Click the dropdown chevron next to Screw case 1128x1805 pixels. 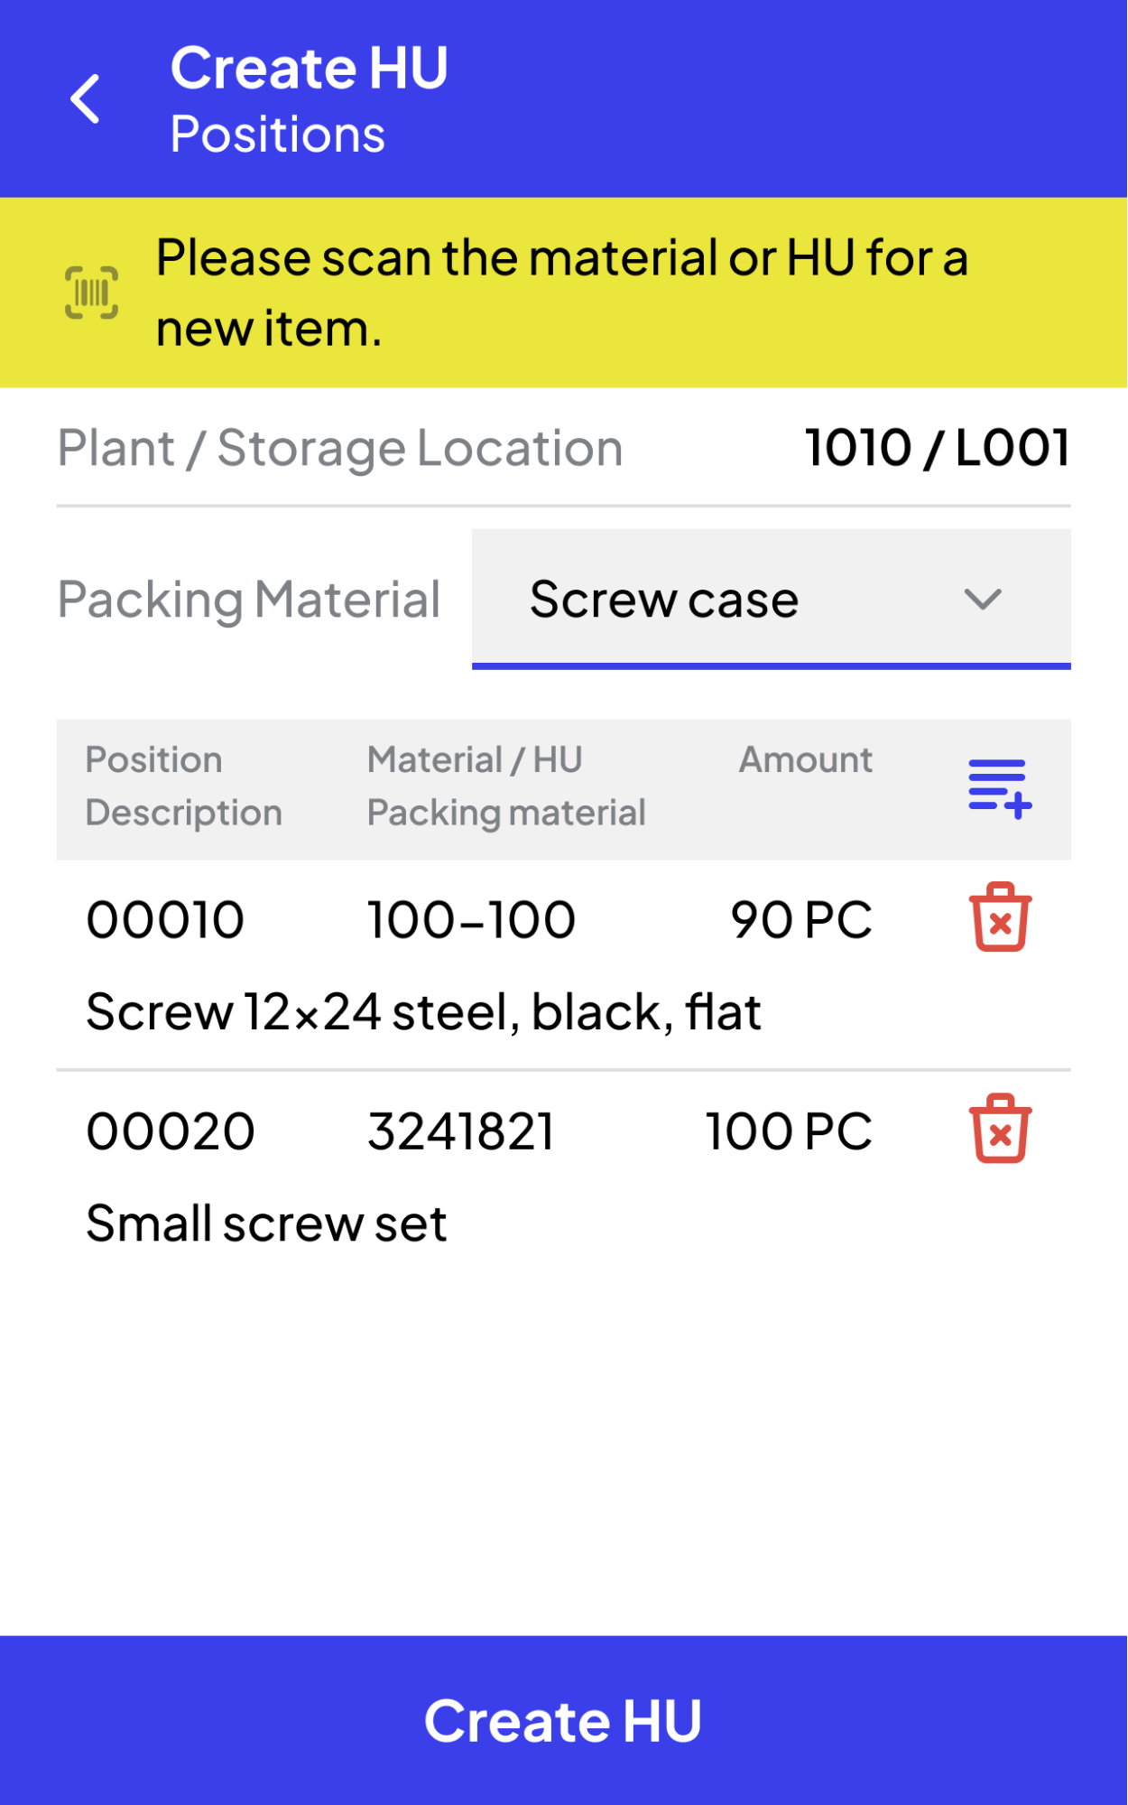982,600
